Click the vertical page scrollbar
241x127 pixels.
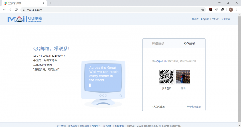tap(239, 69)
